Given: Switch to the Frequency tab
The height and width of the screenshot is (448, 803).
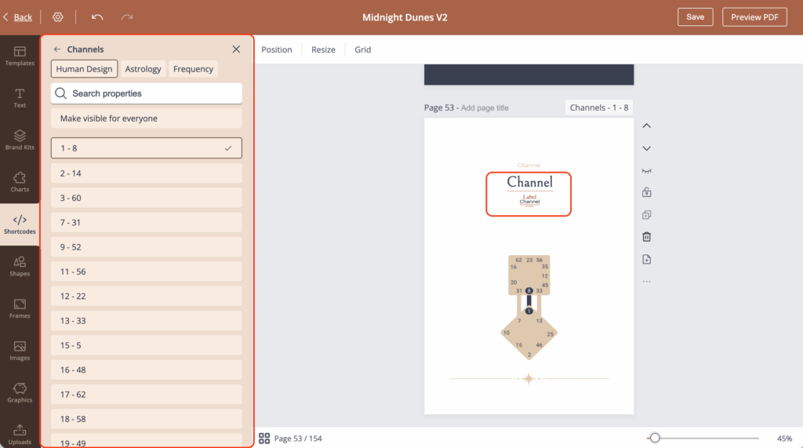Looking at the screenshot, I should (x=193, y=69).
